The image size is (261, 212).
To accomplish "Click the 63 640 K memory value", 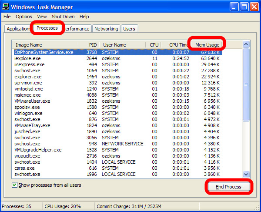I will pos(211,58).
